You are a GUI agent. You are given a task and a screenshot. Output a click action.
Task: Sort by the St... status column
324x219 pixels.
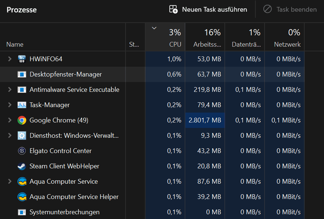[x=135, y=37]
